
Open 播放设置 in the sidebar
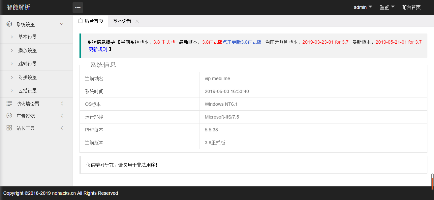click(36, 51)
